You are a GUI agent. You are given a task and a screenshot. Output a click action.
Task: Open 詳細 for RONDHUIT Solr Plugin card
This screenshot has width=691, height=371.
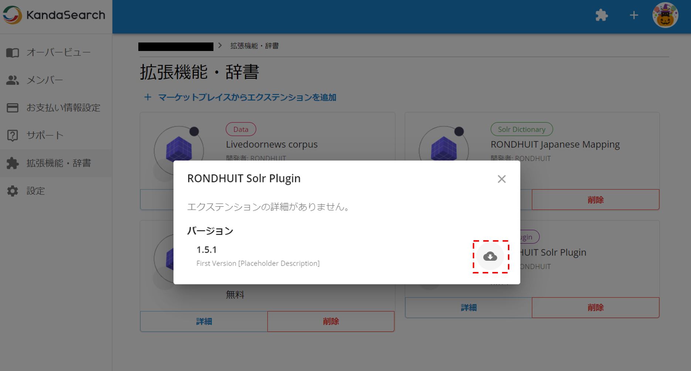[x=469, y=307]
